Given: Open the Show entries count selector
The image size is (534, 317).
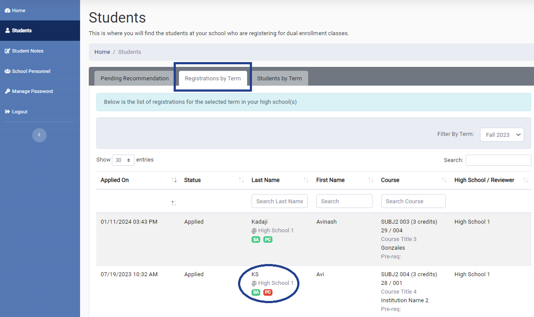Looking at the screenshot, I should 123,160.
